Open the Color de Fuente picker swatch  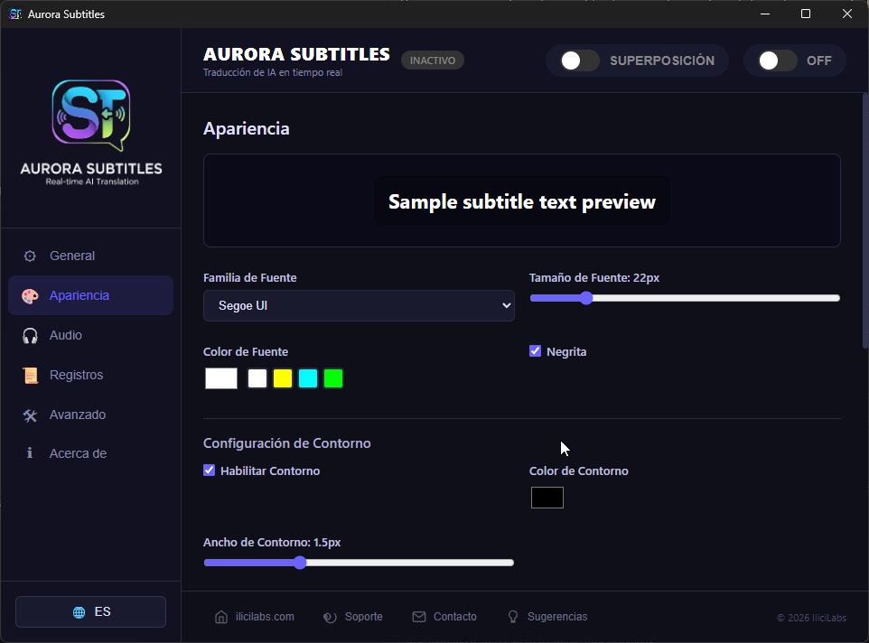(x=221, y=378)
